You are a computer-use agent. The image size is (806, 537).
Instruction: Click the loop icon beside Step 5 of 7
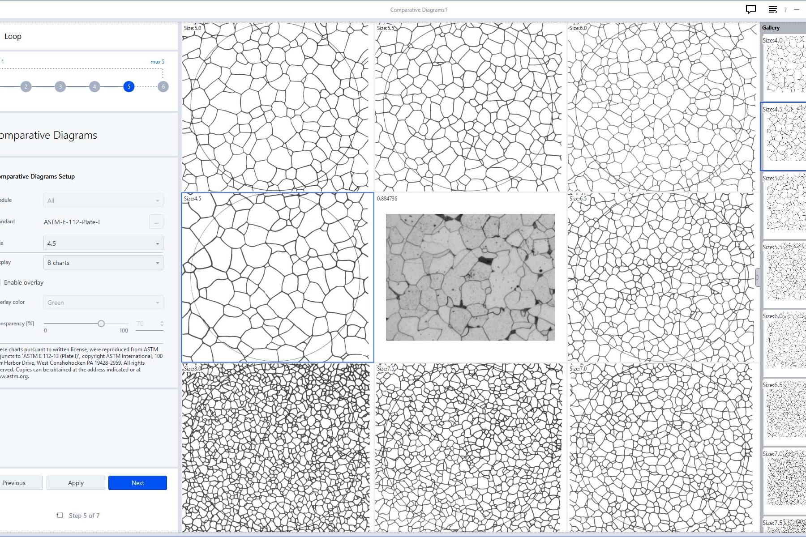coord(60,515)
